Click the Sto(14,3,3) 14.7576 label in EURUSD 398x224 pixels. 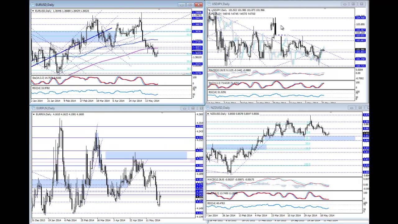(47, 78)
